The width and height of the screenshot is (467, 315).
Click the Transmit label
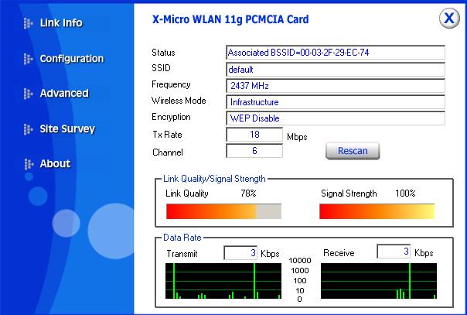tap(182, 254)
